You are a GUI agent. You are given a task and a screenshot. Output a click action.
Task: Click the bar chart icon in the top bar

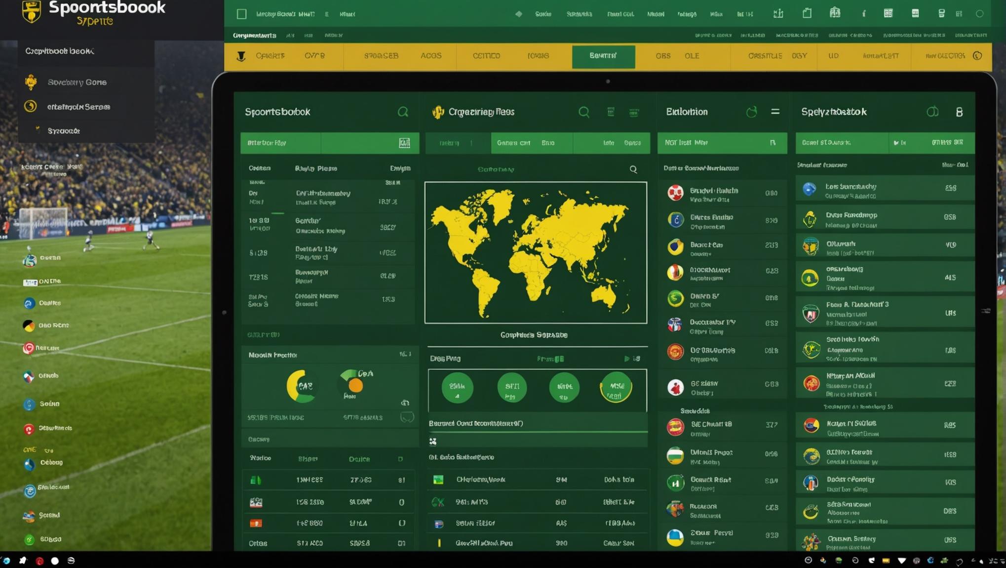point(778,13)
